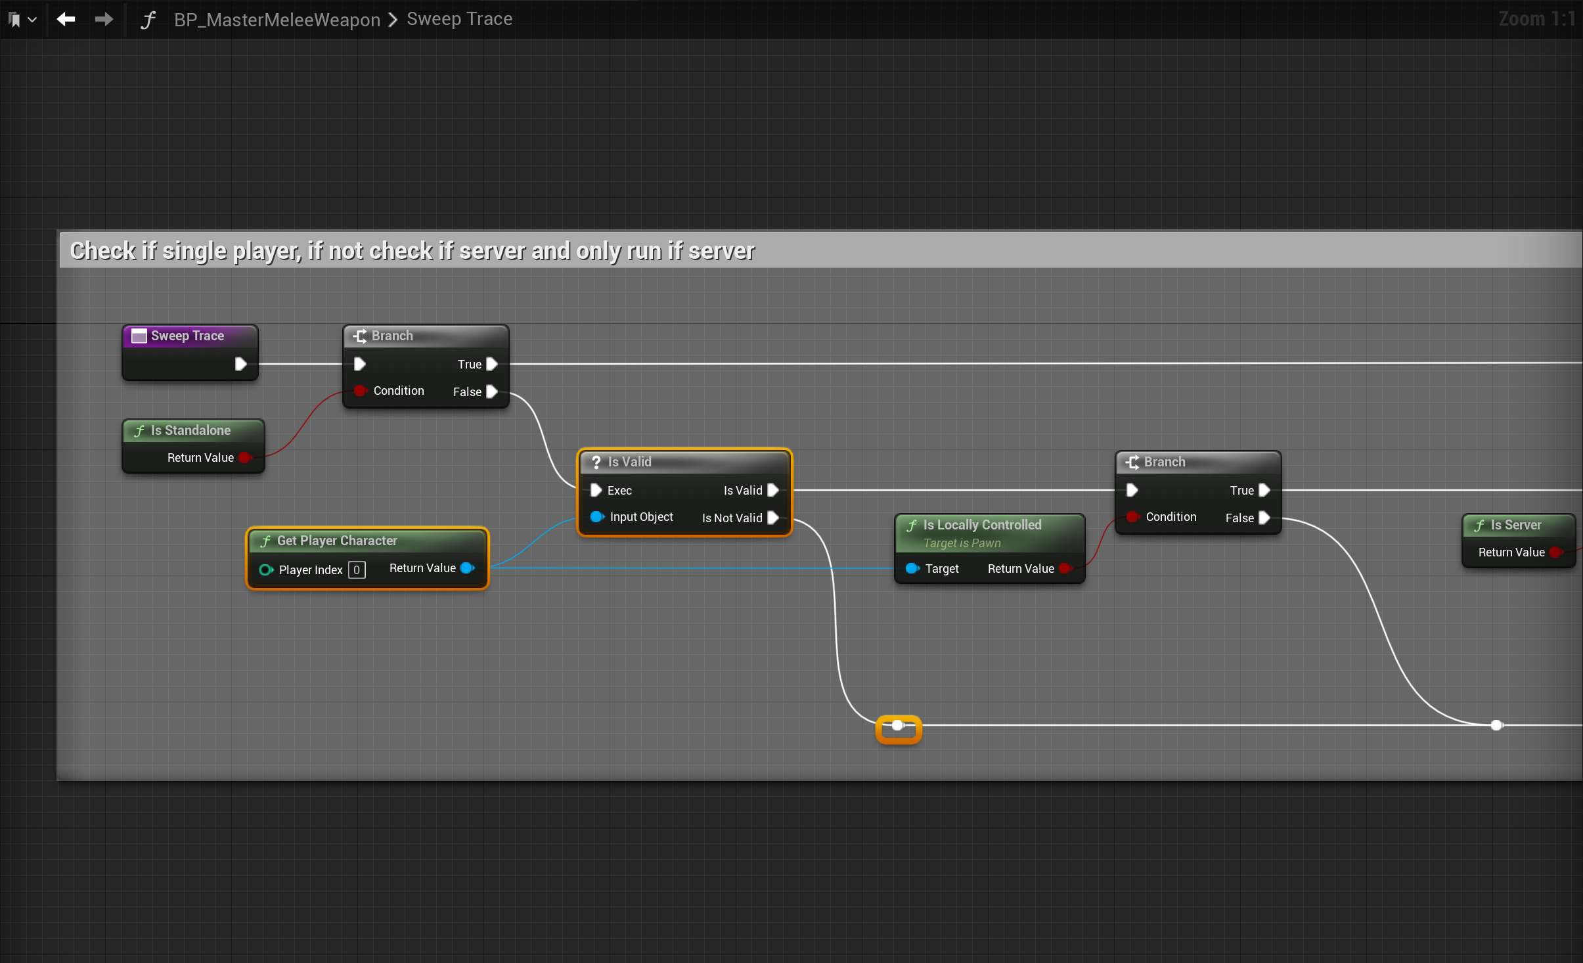
Task: Click the Sweep Trace breadcrumb label
Action: click(x=459, y=19)
